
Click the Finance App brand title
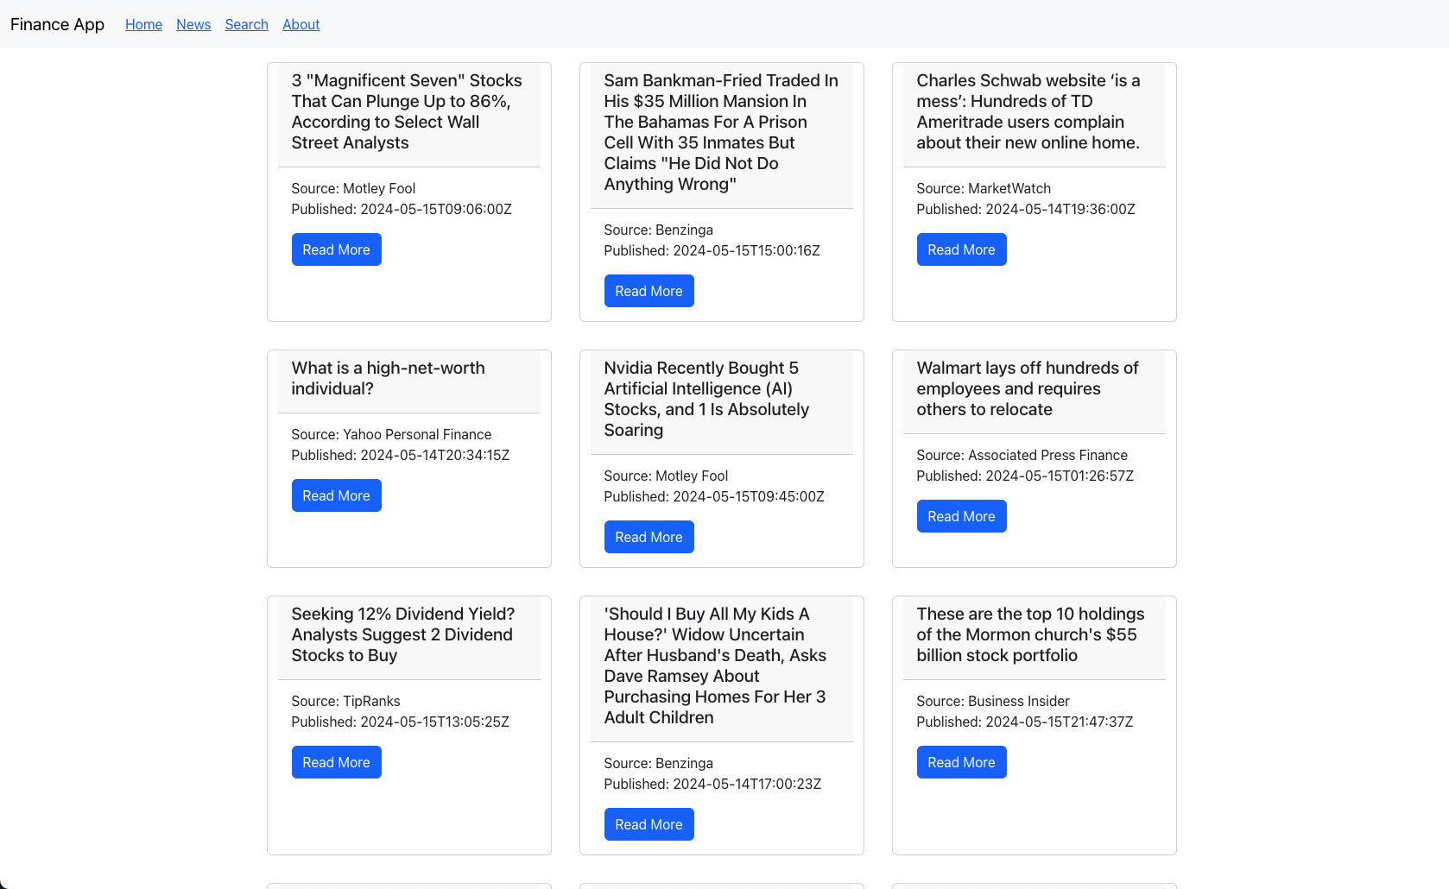pos(57,24)
